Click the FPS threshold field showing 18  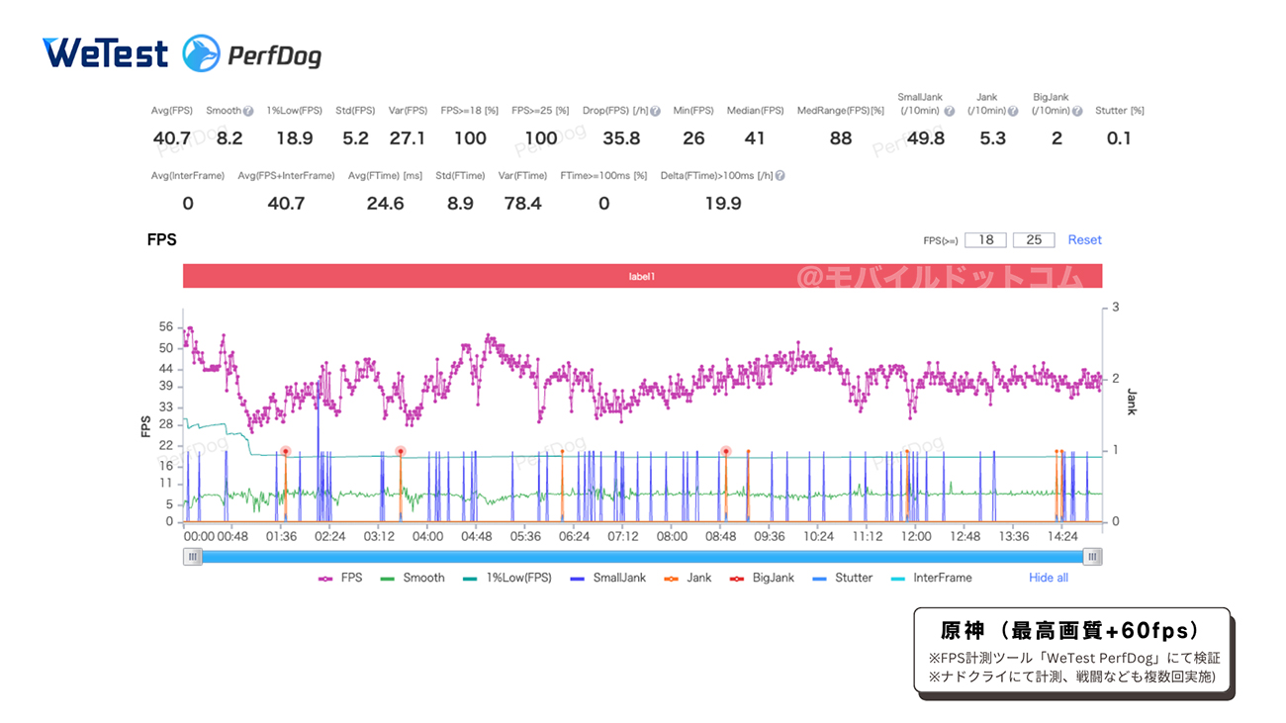click(985, 240)
